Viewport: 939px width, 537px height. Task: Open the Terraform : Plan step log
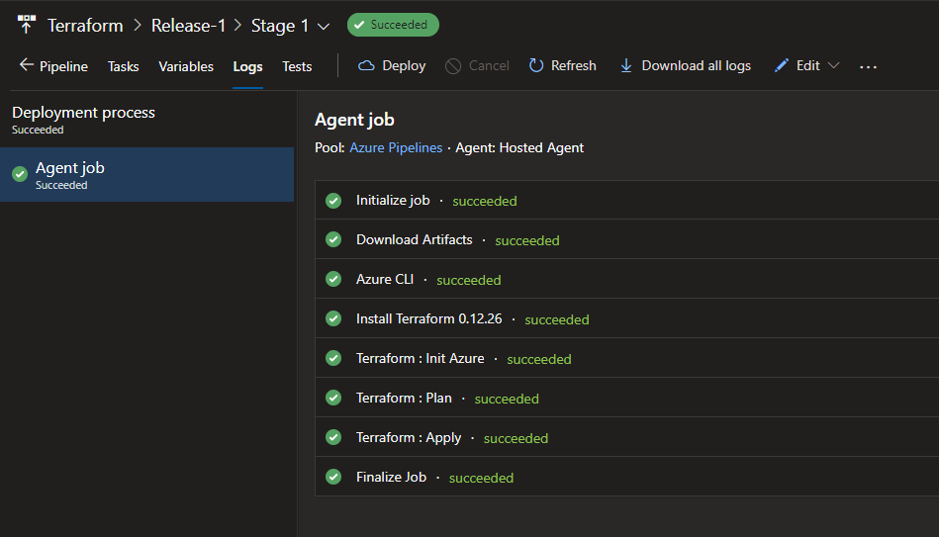point(404,399)
